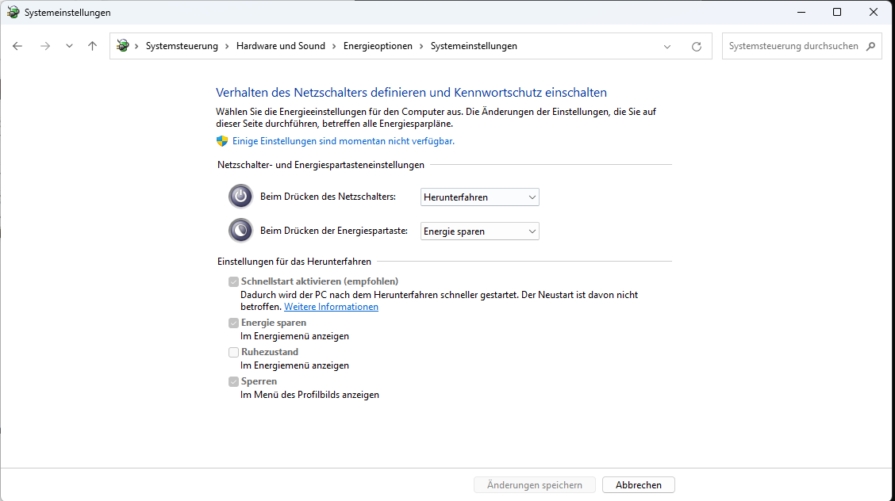Expand chevron after Energieoptionen breadcrumb
Image resolution: width=895 pixels, height=501 pixels.
click(x=421, y=46)
